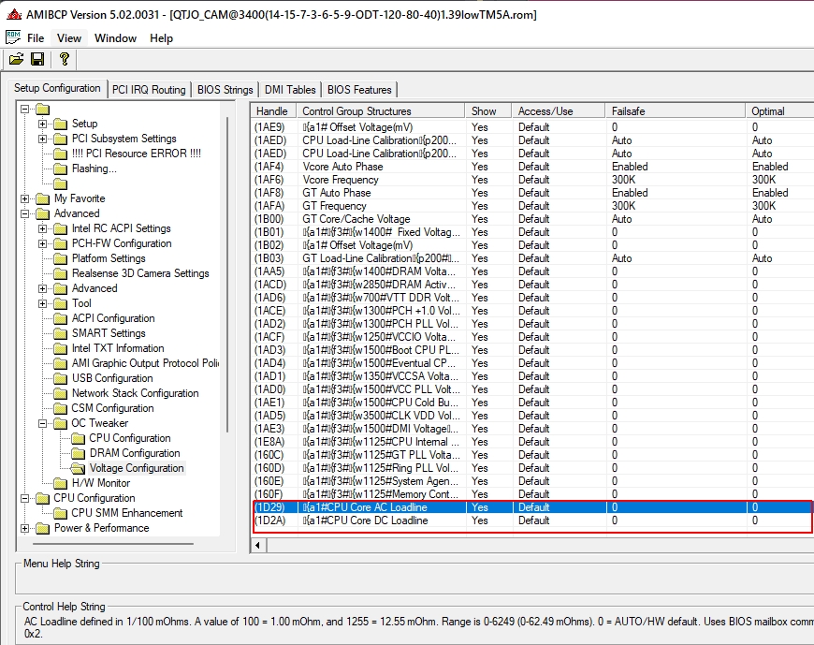
Task: Click the yellow question mark About icon
Action: (x=65, y=59)
